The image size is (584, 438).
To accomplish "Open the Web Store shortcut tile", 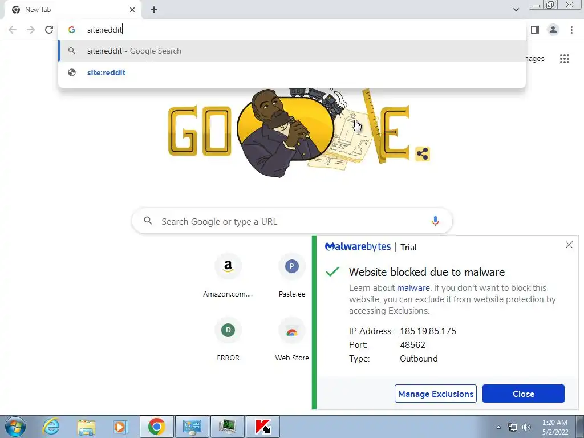I will point(292,340).
